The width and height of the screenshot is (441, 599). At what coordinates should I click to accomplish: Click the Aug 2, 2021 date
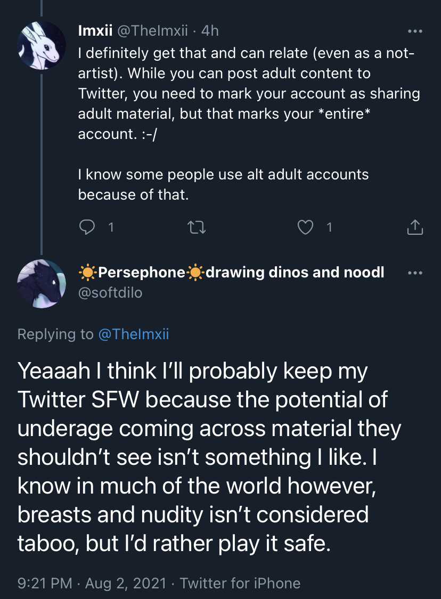click(x=126, y=583)
